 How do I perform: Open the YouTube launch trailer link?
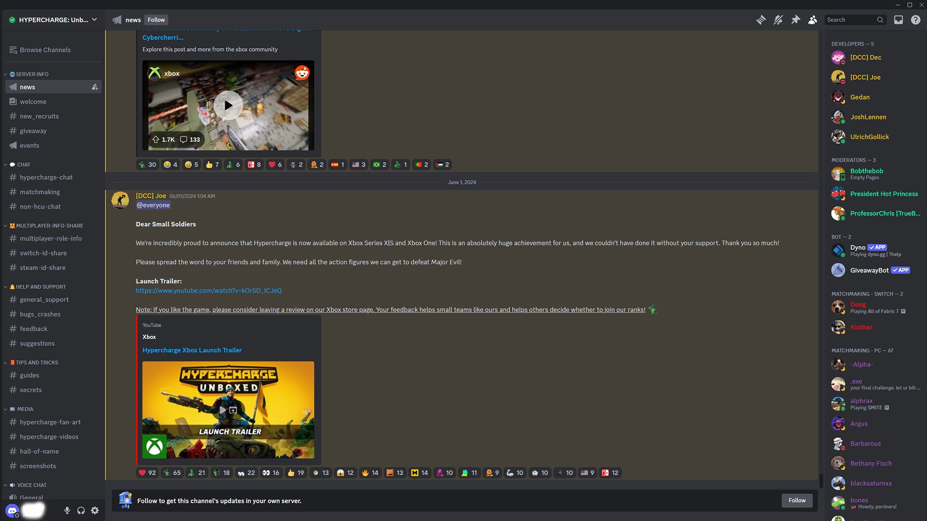[208, 291]
